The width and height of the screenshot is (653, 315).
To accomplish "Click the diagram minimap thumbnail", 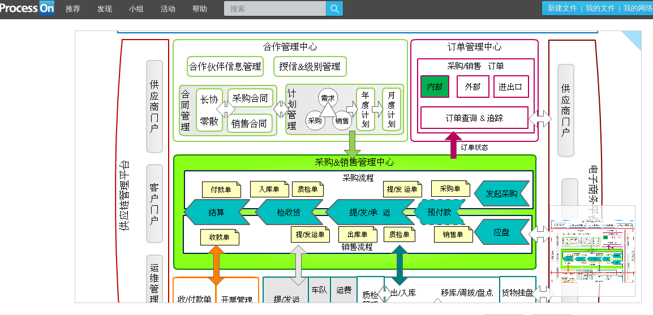I will (x=592, y=251).
